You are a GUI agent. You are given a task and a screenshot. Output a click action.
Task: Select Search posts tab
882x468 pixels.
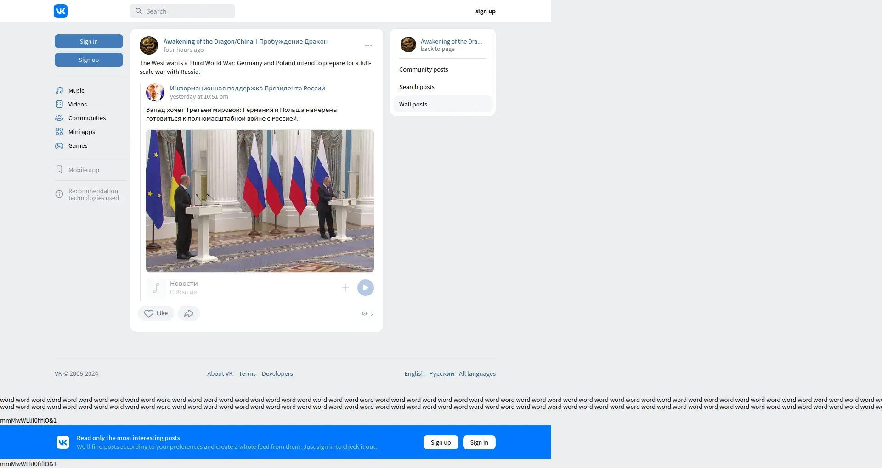point(443,87)
